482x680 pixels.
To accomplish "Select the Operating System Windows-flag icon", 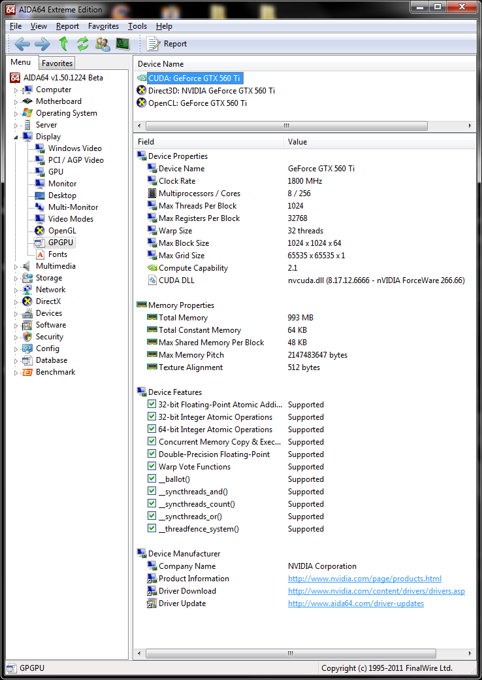I will [x=27, y=113].
